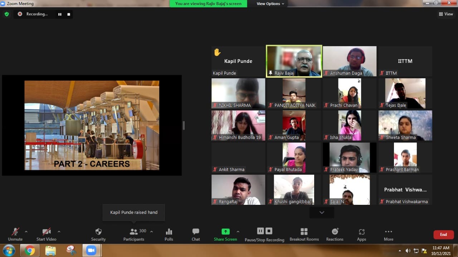
Task: Select Aman Gupta's video tile
Action: [294, 125]
